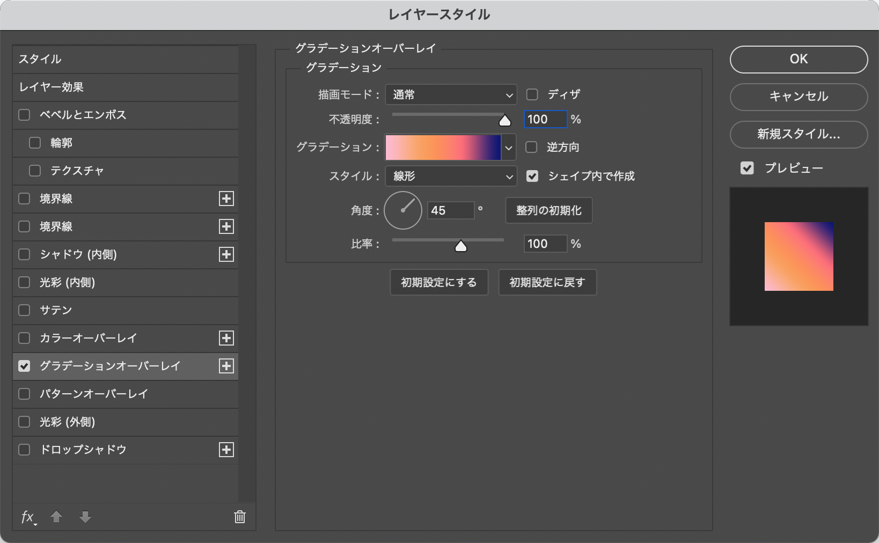879x543 pixels.
Task: Toggle the 逆方向 checkbox
Action: (x=531, y=147)
